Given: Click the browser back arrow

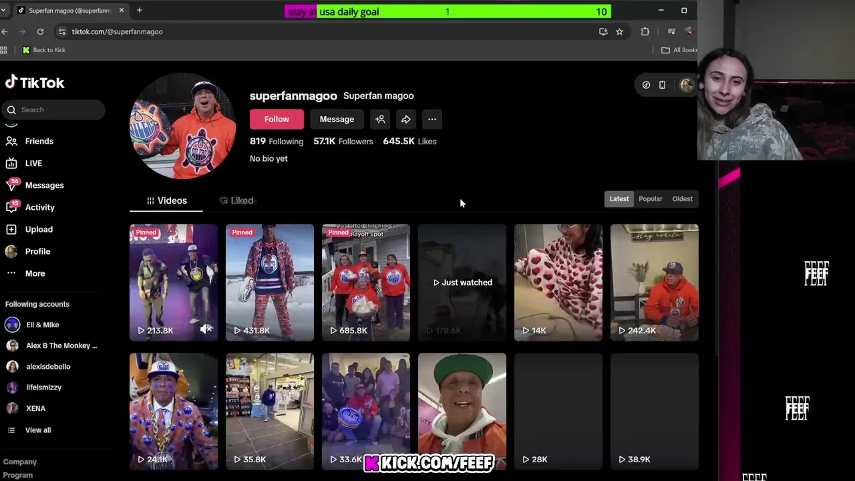Looking at the screenshot, I should (x=5, y=31).
